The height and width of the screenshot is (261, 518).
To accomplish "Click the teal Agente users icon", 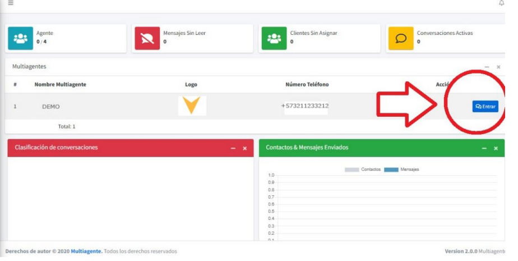I will tap(21, 39).
